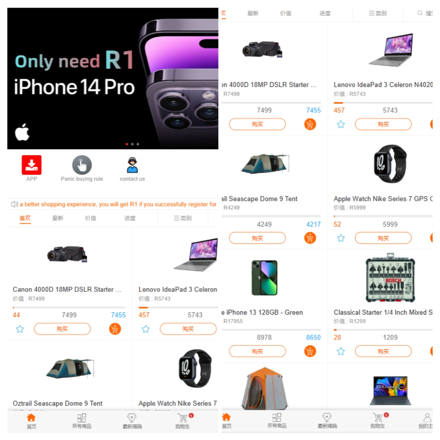
Task: Open the contact us support icon
Action: [132, 165]
